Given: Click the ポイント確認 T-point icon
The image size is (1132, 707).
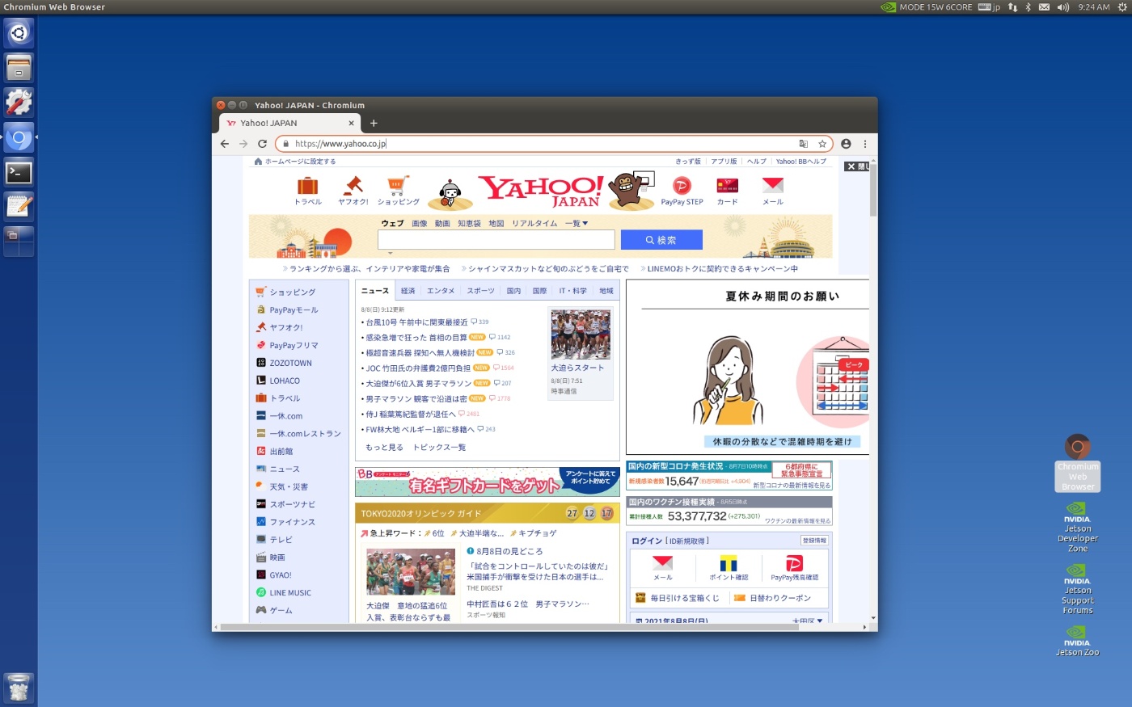Looking at the screenshot, I should pyautogui.click(x=729, y=563).
